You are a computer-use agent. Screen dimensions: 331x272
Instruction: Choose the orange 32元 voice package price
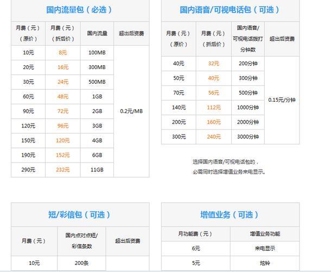[x=214, y=64]
